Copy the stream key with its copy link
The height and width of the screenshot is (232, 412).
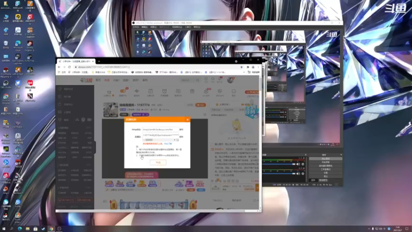pos(181,137)
